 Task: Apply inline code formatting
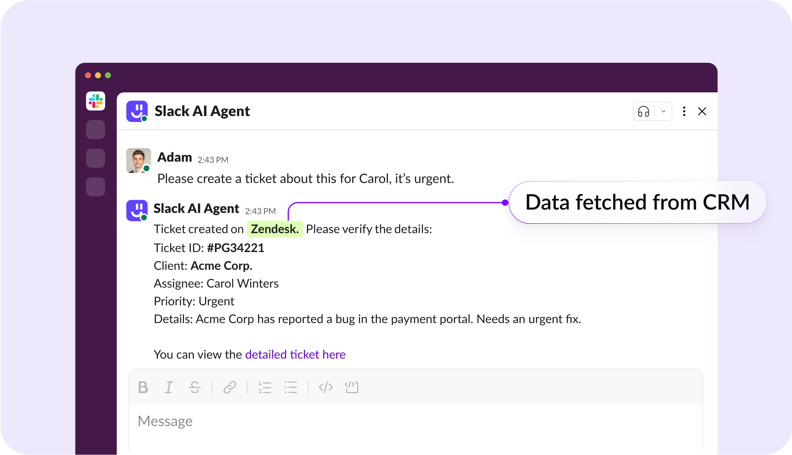(x=326, y=388)
